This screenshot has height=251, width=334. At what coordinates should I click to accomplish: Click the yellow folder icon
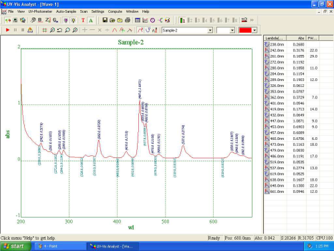coord(120,20)
